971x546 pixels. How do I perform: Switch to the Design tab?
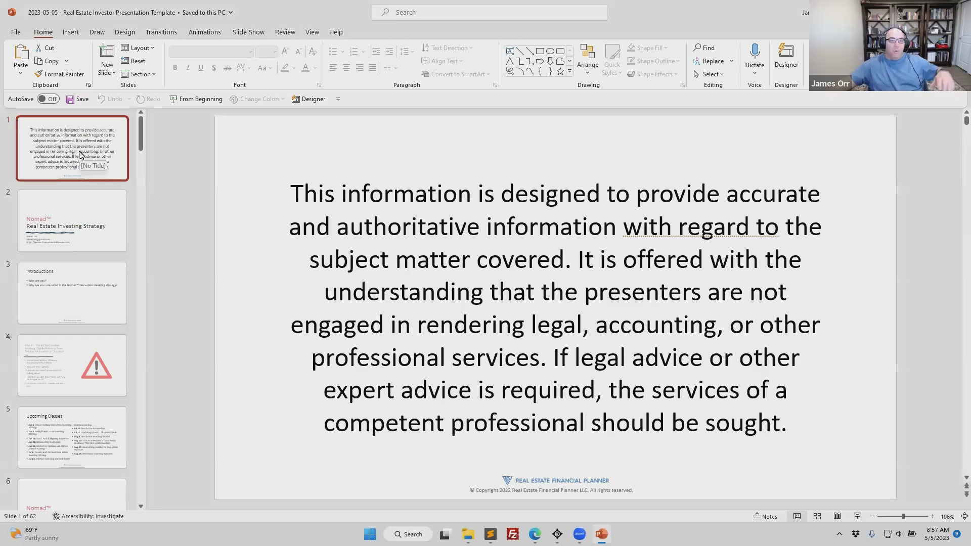pyautogui.click(x=124, y=32)
